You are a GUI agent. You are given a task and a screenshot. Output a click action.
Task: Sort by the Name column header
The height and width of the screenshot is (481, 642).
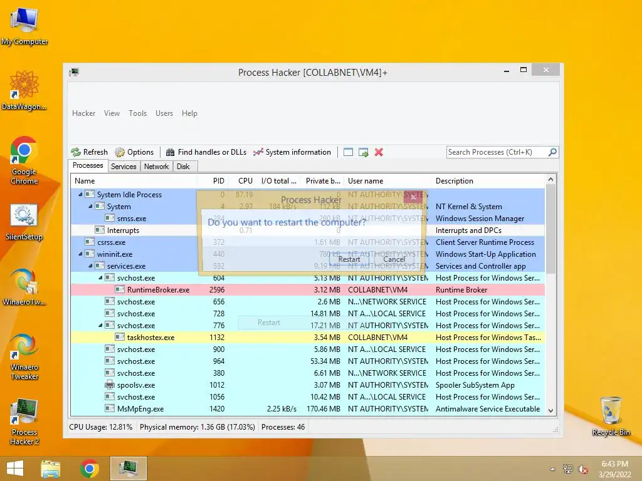point(134,181)
